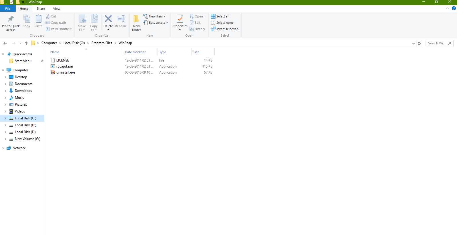Click the Rename icon
Image resolution: width=457 pixels, height=235 pixels.
[x=121, y=19]
